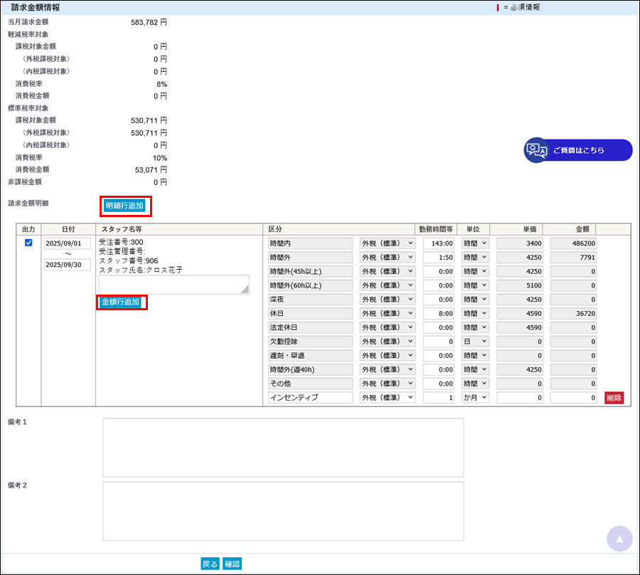This screenshot has width=640, height=575.
Task: Click the staff name memo textarea
Action: click(x=174, y=284)
